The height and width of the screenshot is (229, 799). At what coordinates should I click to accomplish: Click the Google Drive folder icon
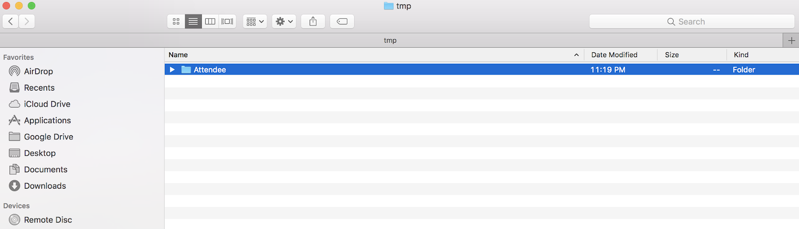[14, 136]
